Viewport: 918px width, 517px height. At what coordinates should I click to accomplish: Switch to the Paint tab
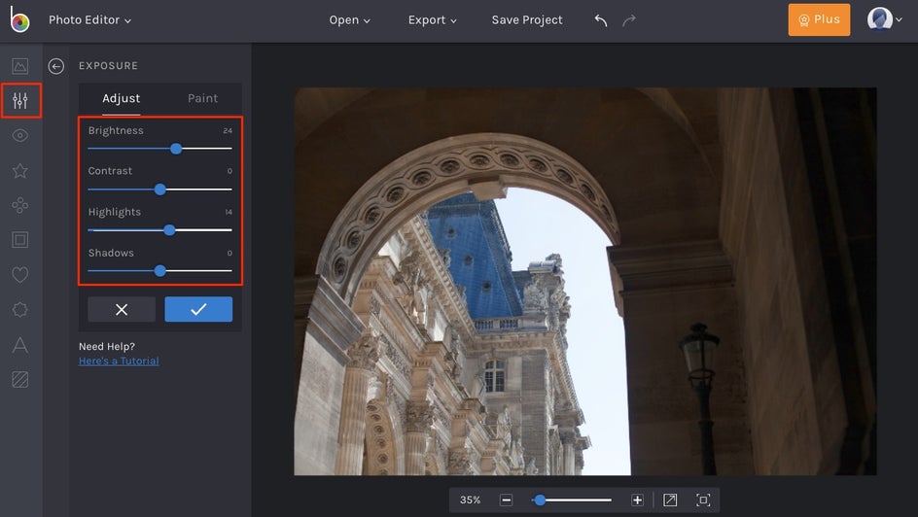click(202, 98)
